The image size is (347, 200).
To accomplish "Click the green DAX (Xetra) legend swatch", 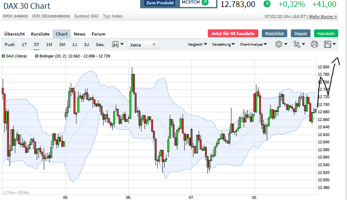I will pyautogui.click(x=4, y=56).
